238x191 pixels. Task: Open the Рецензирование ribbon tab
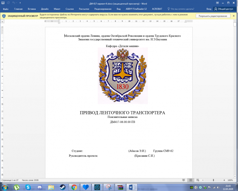click(x=103, y=9)
